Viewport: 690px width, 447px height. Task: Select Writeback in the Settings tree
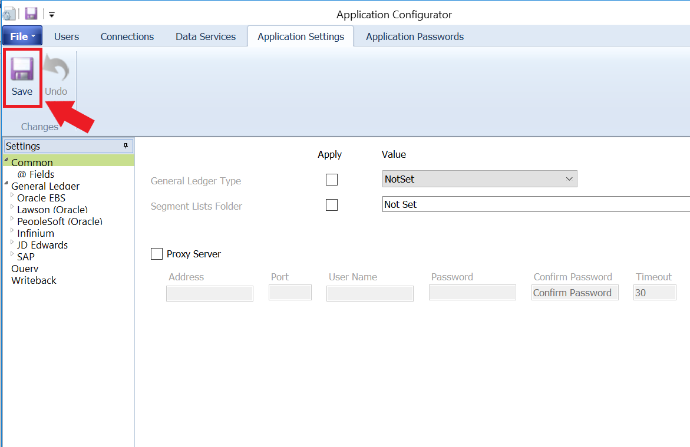(x=34, y=280)
